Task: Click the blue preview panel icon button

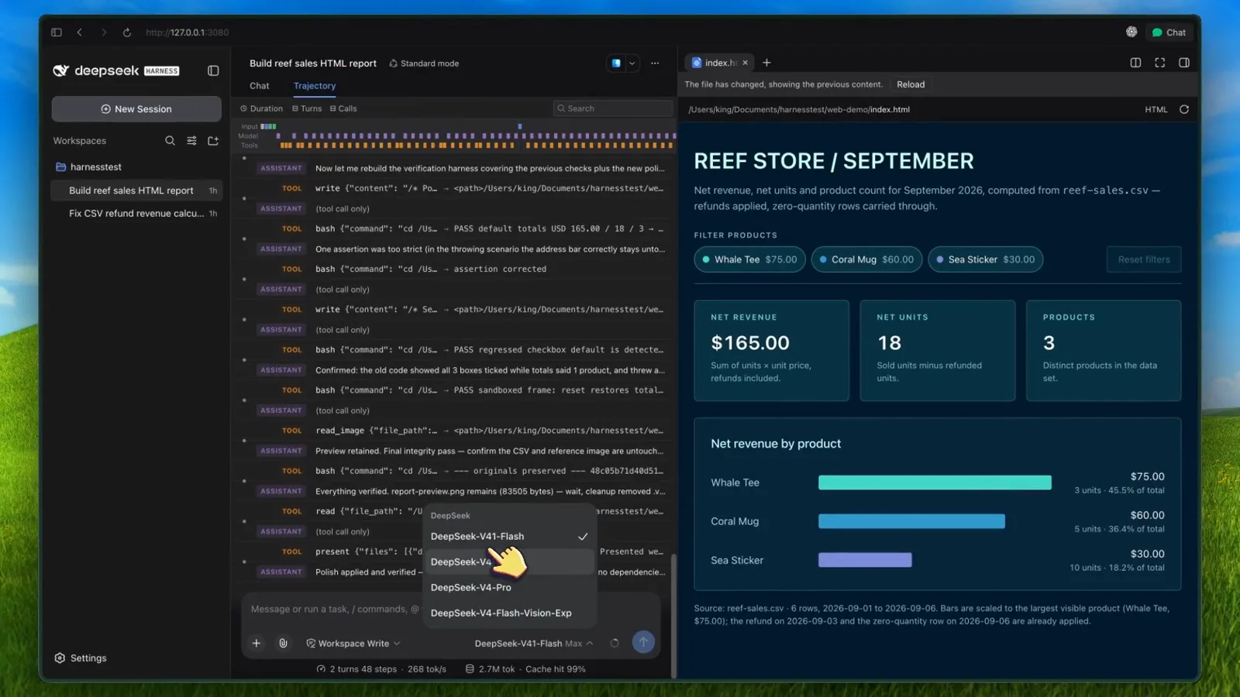Action: [616, 64]
